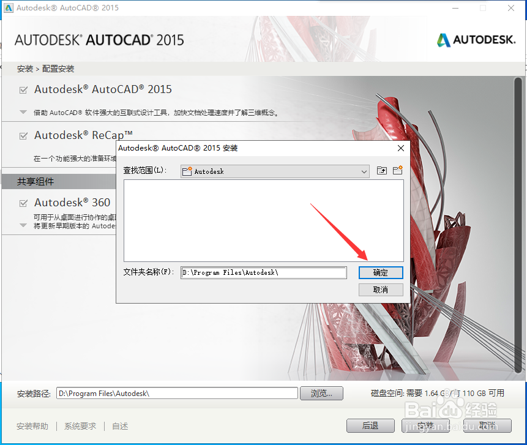Click the 配置安装 breadcrumb text

point(58,69)
